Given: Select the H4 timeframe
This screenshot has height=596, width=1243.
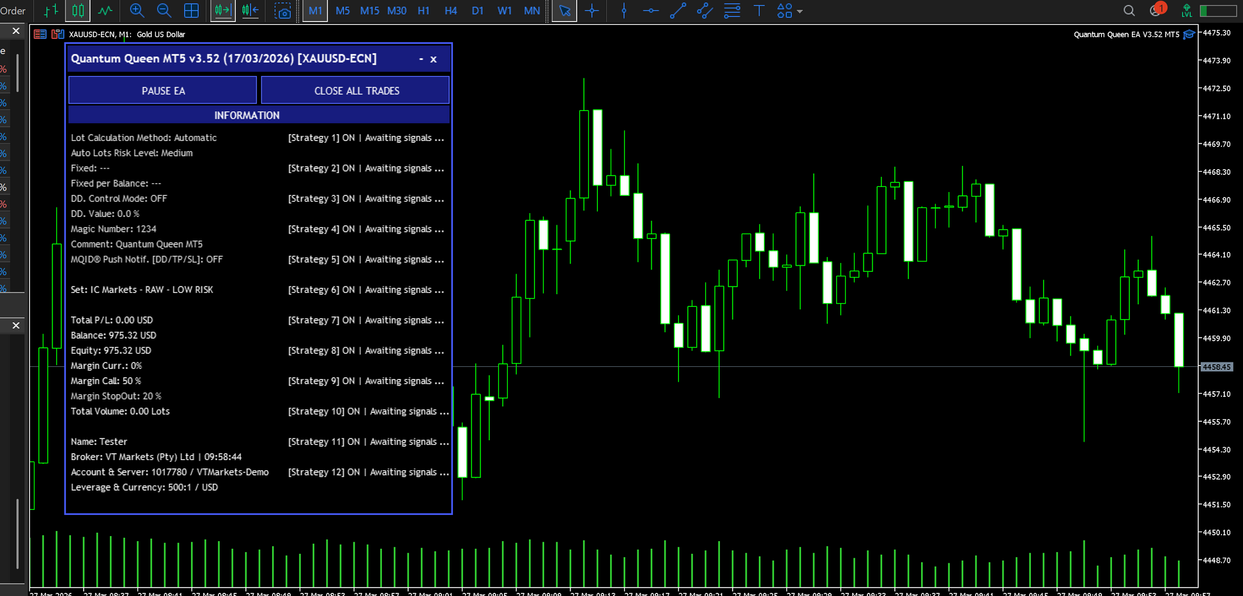Looking at the screenshot, I should coord(450,11).
